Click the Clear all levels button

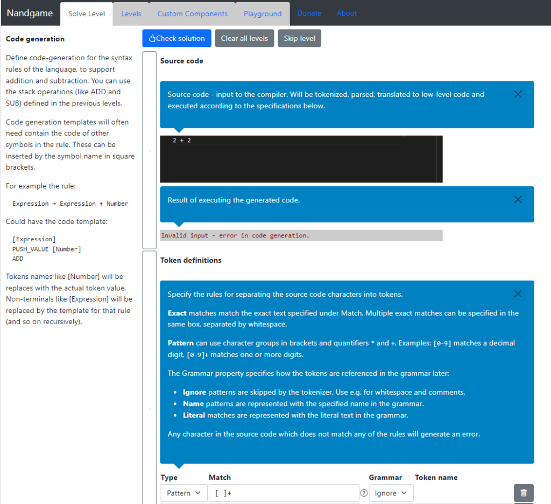(x=244, y=38)
